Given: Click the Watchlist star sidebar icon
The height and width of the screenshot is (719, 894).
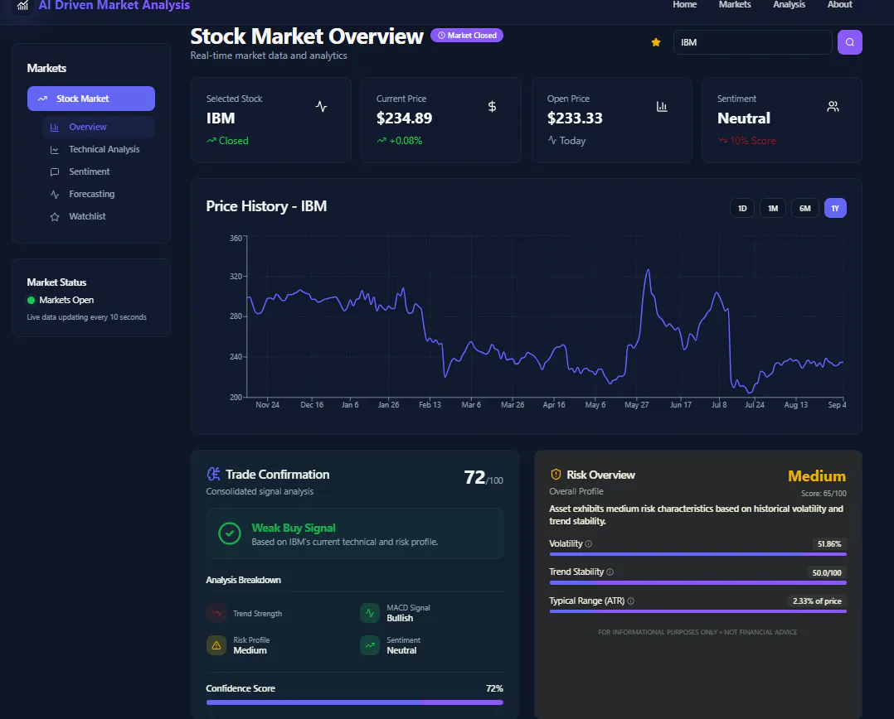Looking at the screenshot, I should 55,217.
